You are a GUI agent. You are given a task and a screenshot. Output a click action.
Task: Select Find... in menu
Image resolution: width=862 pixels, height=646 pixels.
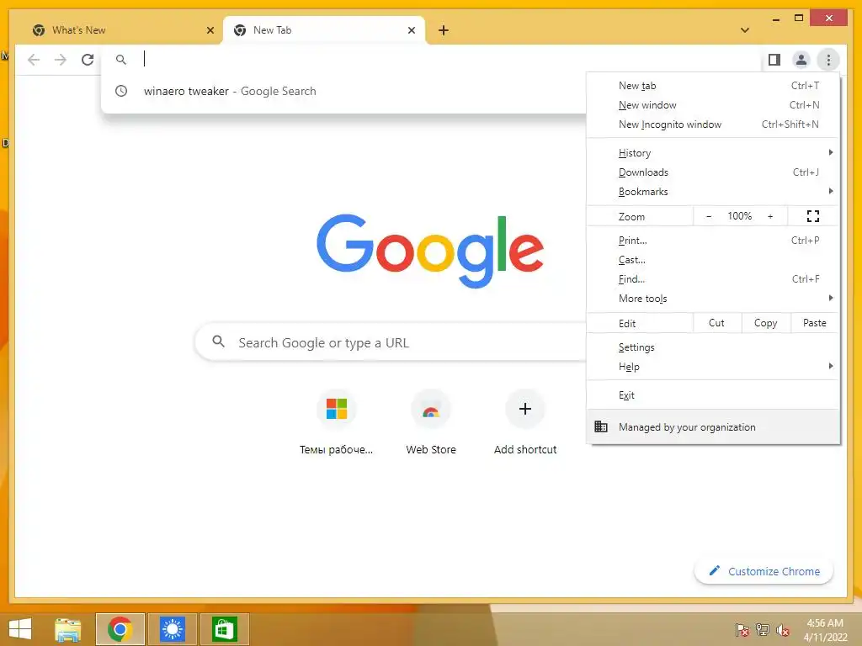click(x=713, y=279)
